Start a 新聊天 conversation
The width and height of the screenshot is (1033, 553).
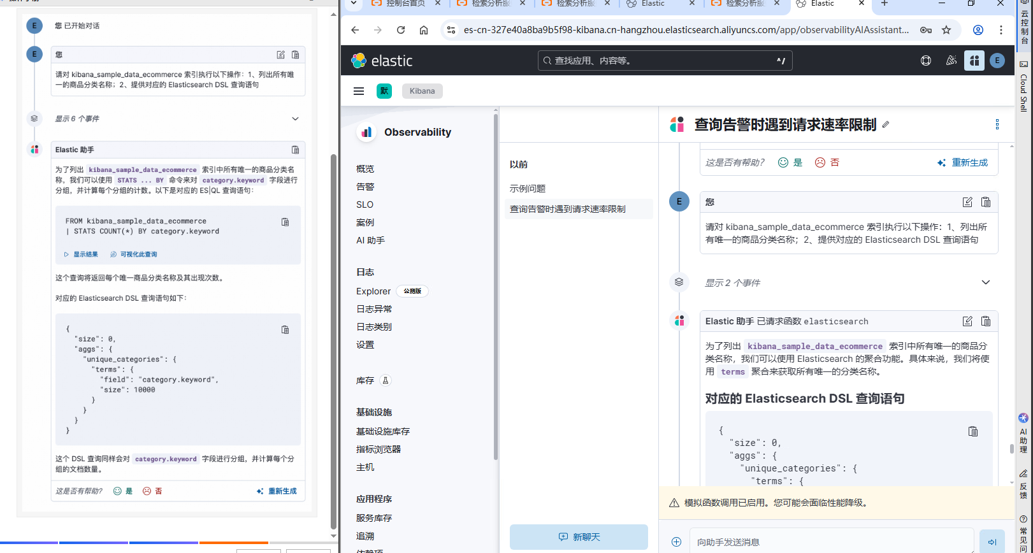(x=579, y=537)
